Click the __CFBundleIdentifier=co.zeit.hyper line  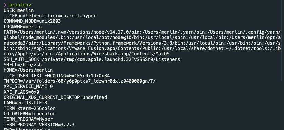[x=50, y=16]
